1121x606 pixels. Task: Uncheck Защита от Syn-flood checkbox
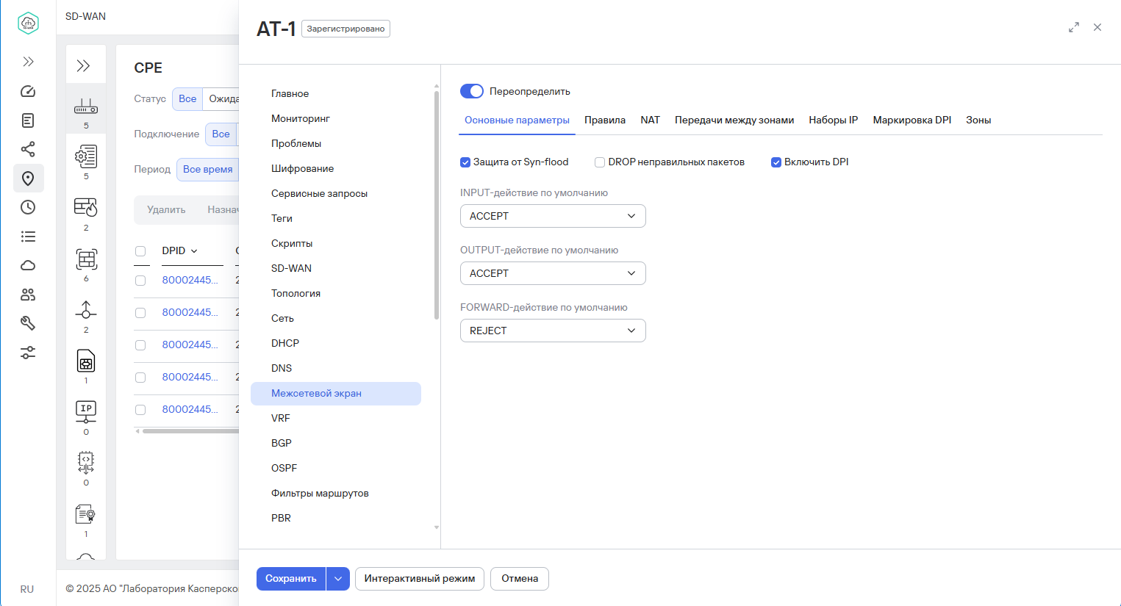[465, 162]
